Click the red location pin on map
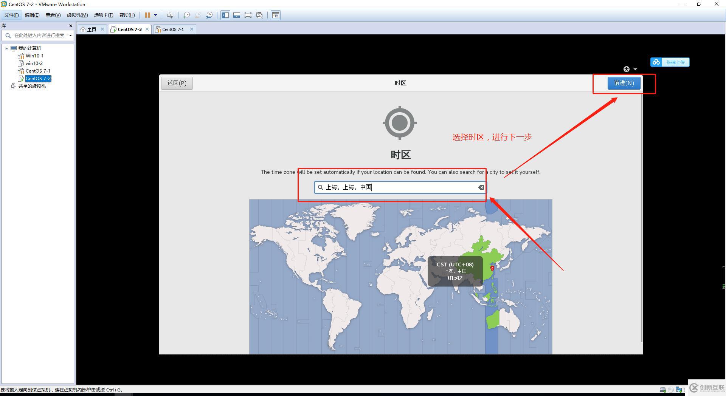 [x=492, y=268]
